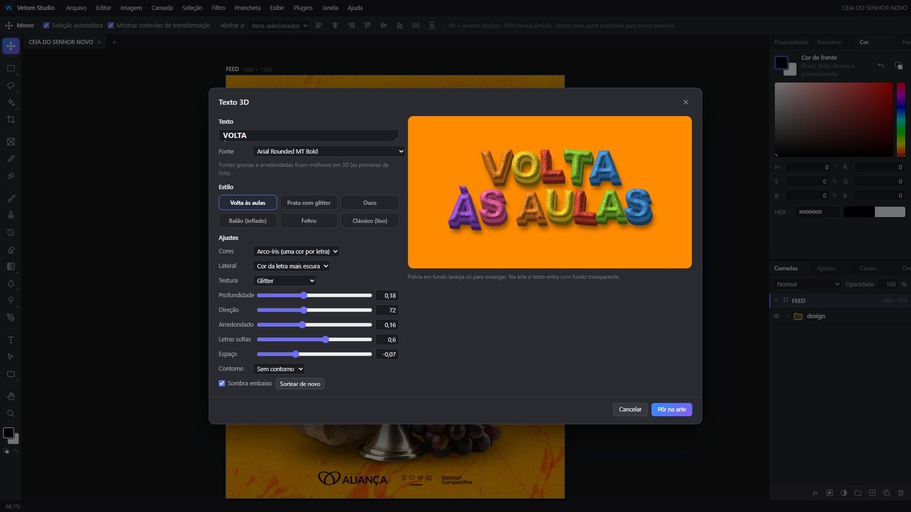Choose the Volta às aulas style
This screenshot has height=512, width=911.
248,203
